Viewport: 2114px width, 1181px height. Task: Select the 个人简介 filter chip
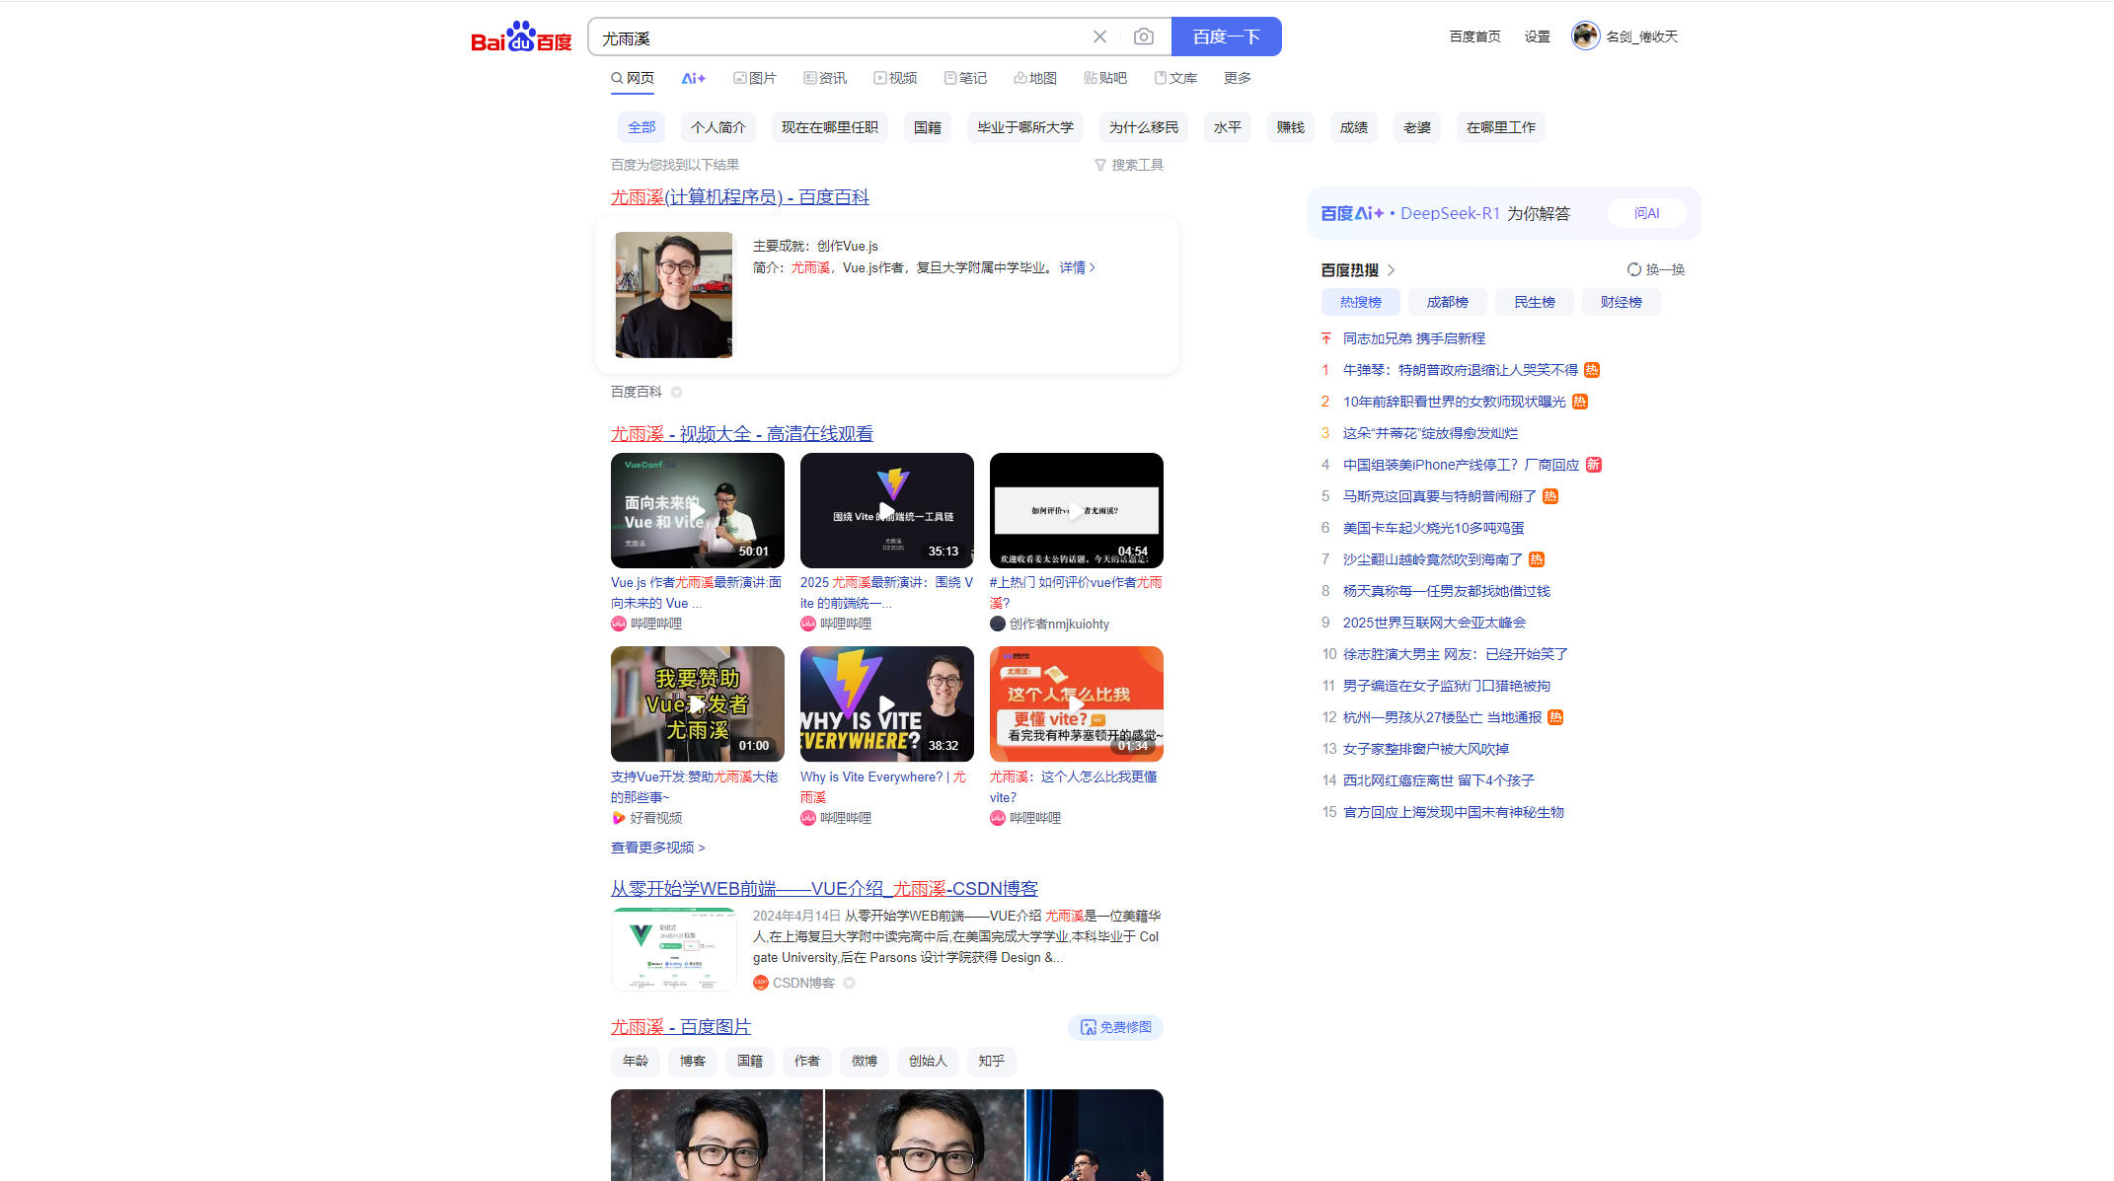pyautogui.click(x=718, y=127)
